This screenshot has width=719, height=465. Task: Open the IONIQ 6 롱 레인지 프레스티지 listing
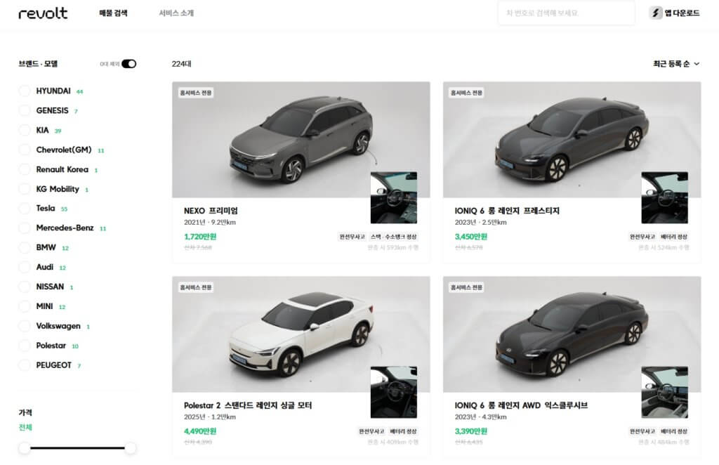(x=507, y=211)
